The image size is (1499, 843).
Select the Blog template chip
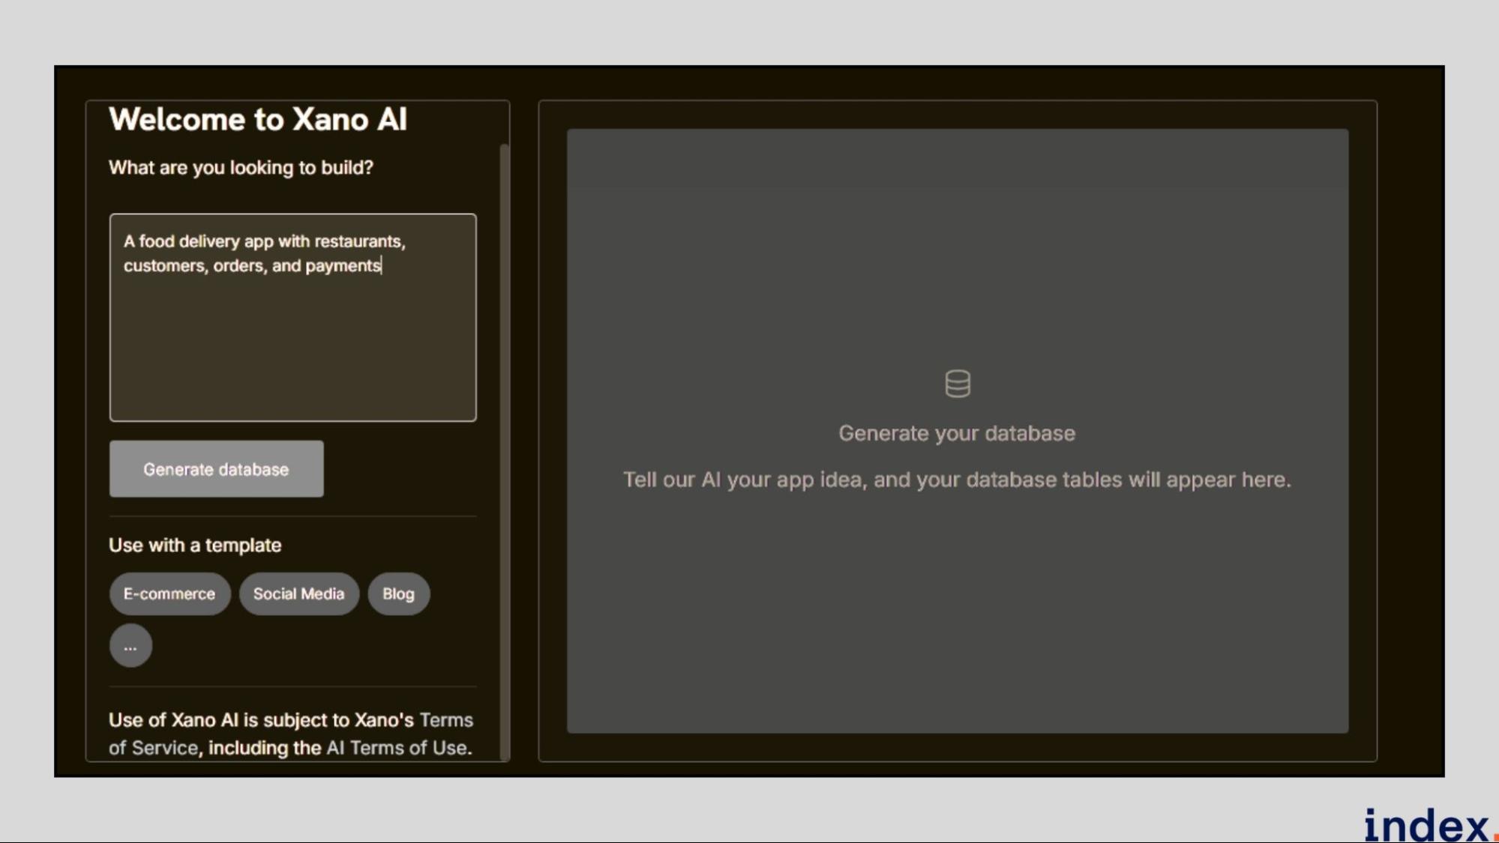[398, 593]
